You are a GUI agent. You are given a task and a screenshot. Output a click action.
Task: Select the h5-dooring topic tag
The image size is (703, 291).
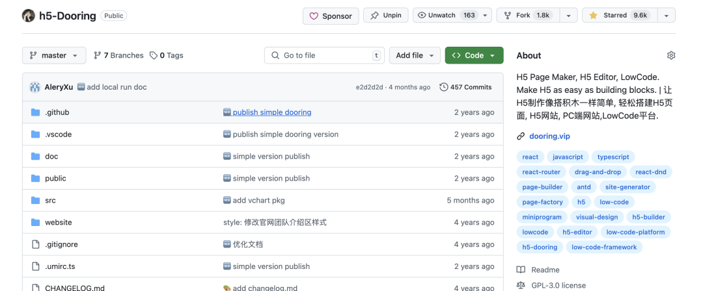540,247
